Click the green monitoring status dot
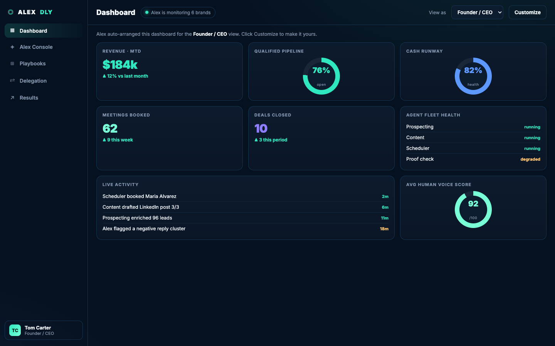Viewport: 555px width, 346px height. (x=147, y=12)
